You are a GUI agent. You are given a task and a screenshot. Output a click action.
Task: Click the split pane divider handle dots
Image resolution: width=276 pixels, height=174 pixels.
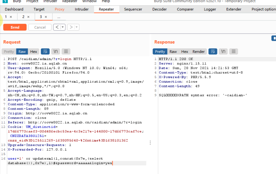tap(150, 143)
